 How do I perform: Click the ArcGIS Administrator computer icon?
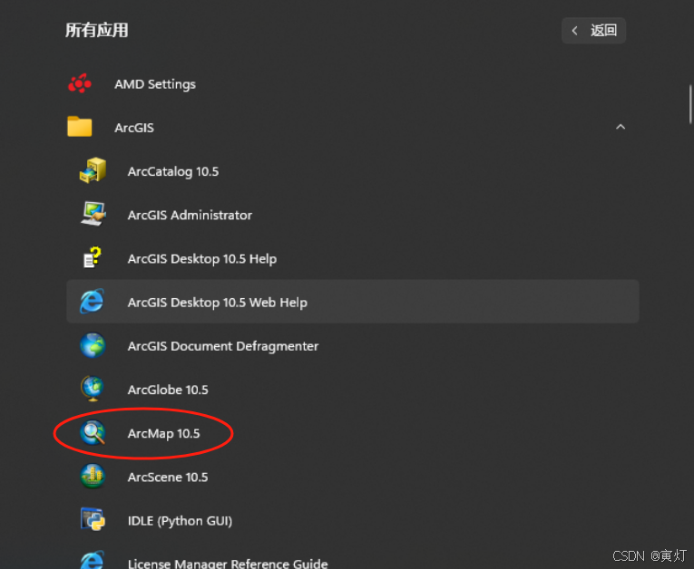click(x=93, y=214)
